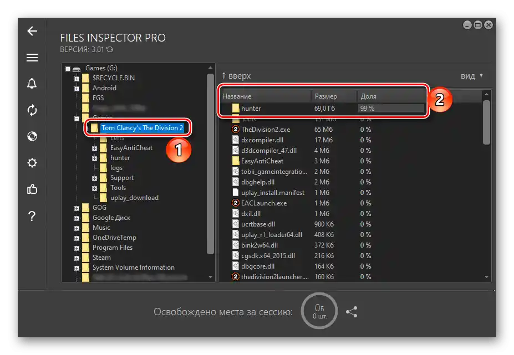Expand the Google Диск folder node
Screen dimensions: 514x355
pyautogui.click(x=77, y=218)
